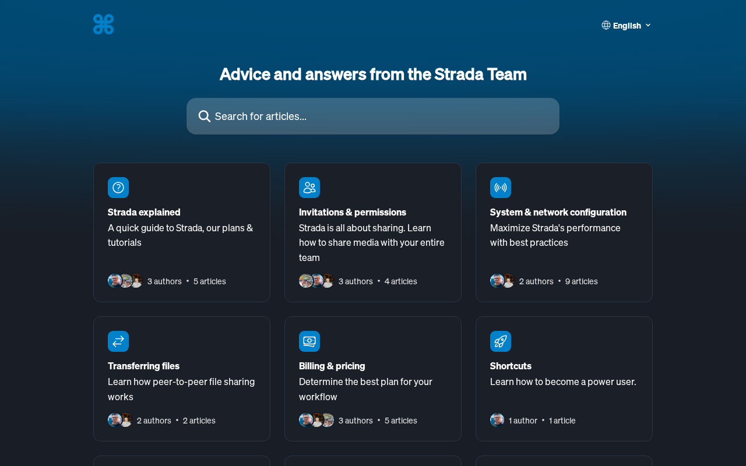
Task: Click the chevron next to English
Action: pyautogui.click(x=648, y=25)
